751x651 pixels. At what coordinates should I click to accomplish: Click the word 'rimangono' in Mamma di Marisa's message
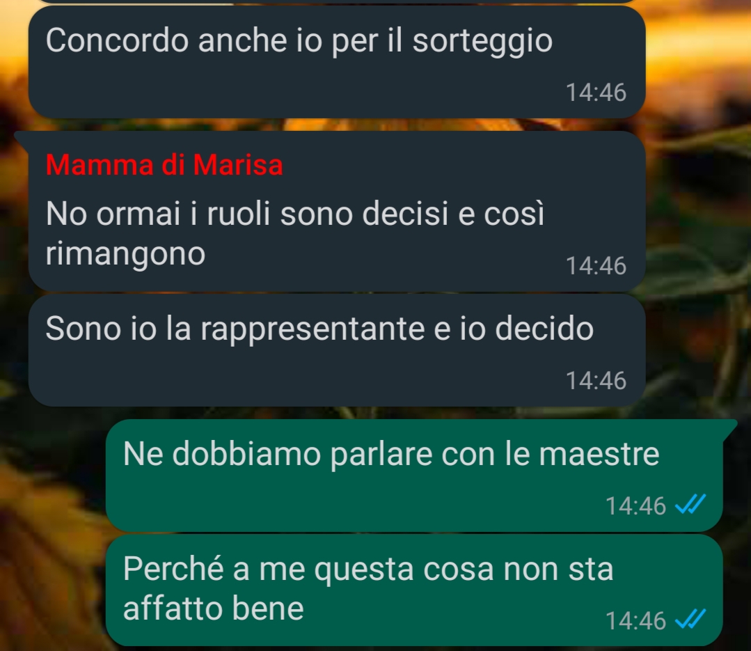pyautogui.click(x=125, y=255)
